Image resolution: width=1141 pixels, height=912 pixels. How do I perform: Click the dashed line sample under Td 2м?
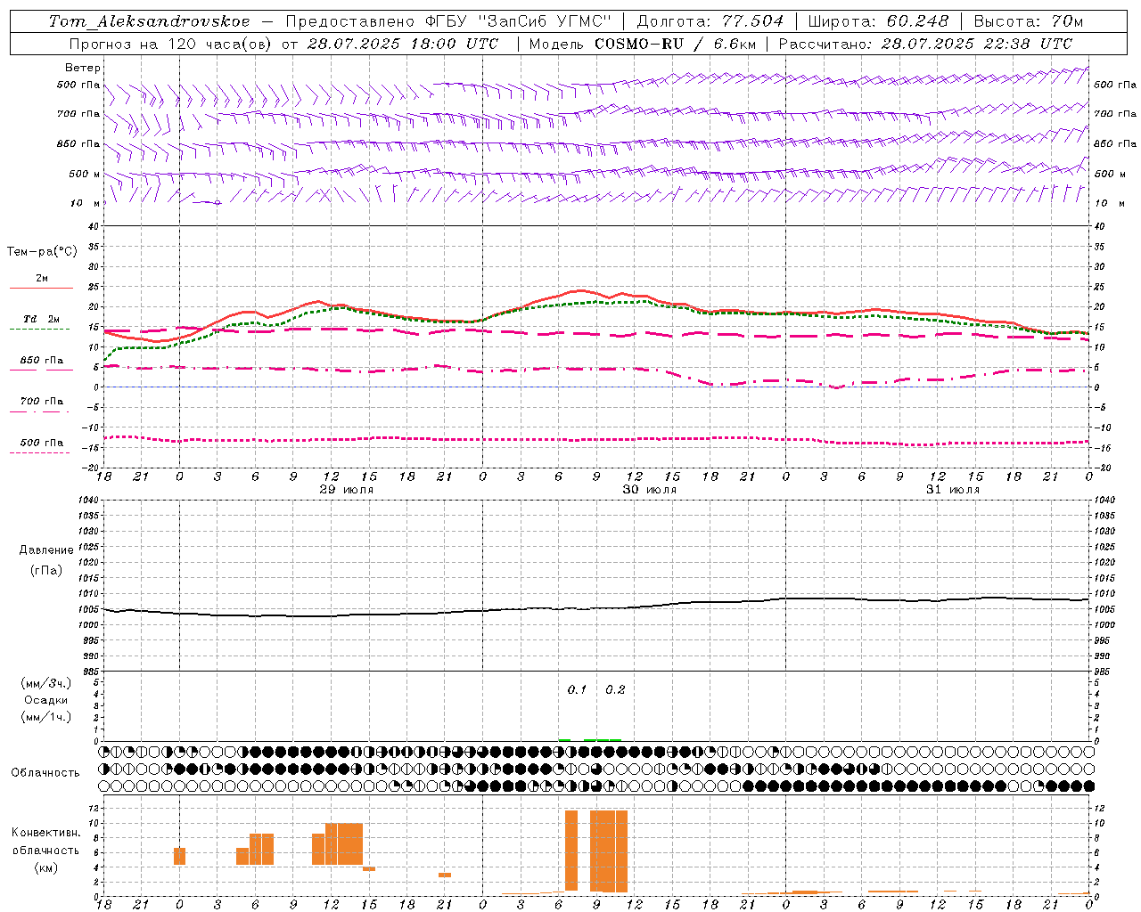point(40,330)
